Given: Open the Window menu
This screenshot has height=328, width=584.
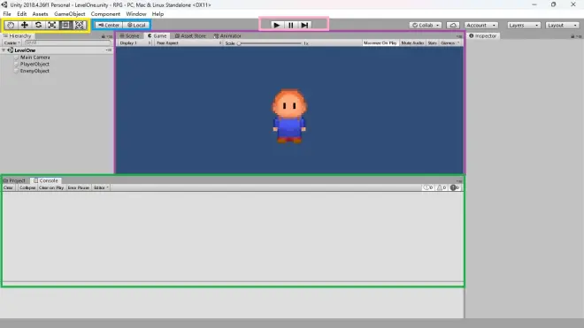Looking at the screenshot, I should (x=136, y=14).
